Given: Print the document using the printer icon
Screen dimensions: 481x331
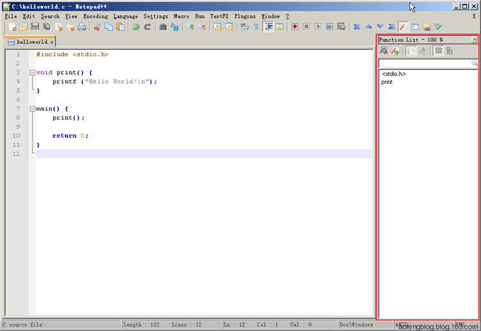Looking at the screenshot, I should coord(81,27).
